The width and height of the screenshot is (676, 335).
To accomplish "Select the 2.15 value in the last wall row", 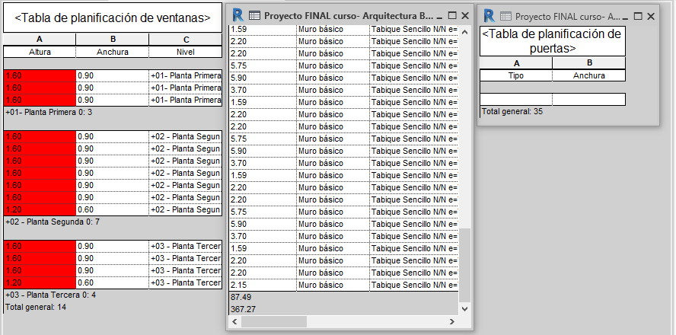I will [x=239, y=285].
